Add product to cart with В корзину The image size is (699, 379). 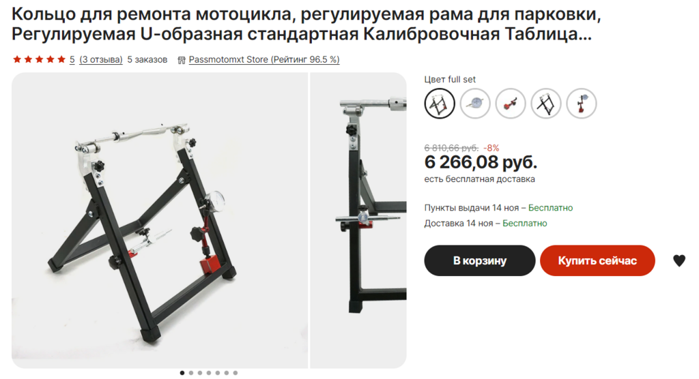tap(480, 260)
